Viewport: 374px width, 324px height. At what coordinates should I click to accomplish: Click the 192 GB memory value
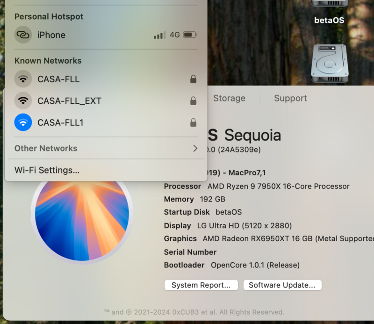(212, 199)
